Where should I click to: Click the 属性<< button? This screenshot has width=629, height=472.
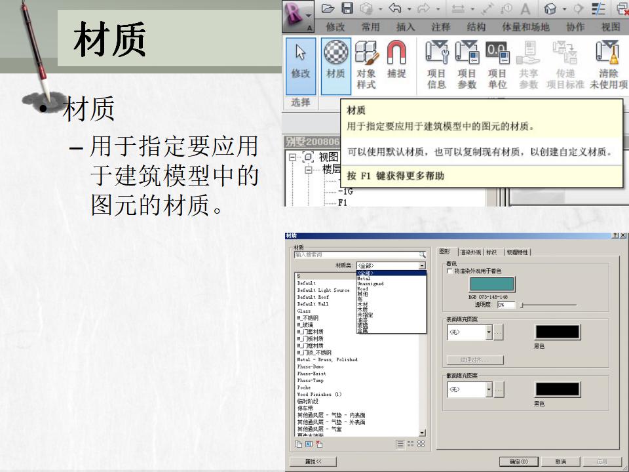pos(313,462)
